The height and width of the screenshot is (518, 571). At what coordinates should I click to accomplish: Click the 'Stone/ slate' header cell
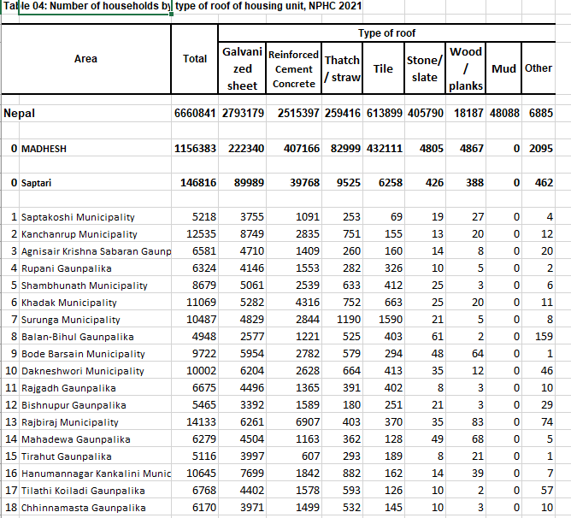(x=425, y=68)
